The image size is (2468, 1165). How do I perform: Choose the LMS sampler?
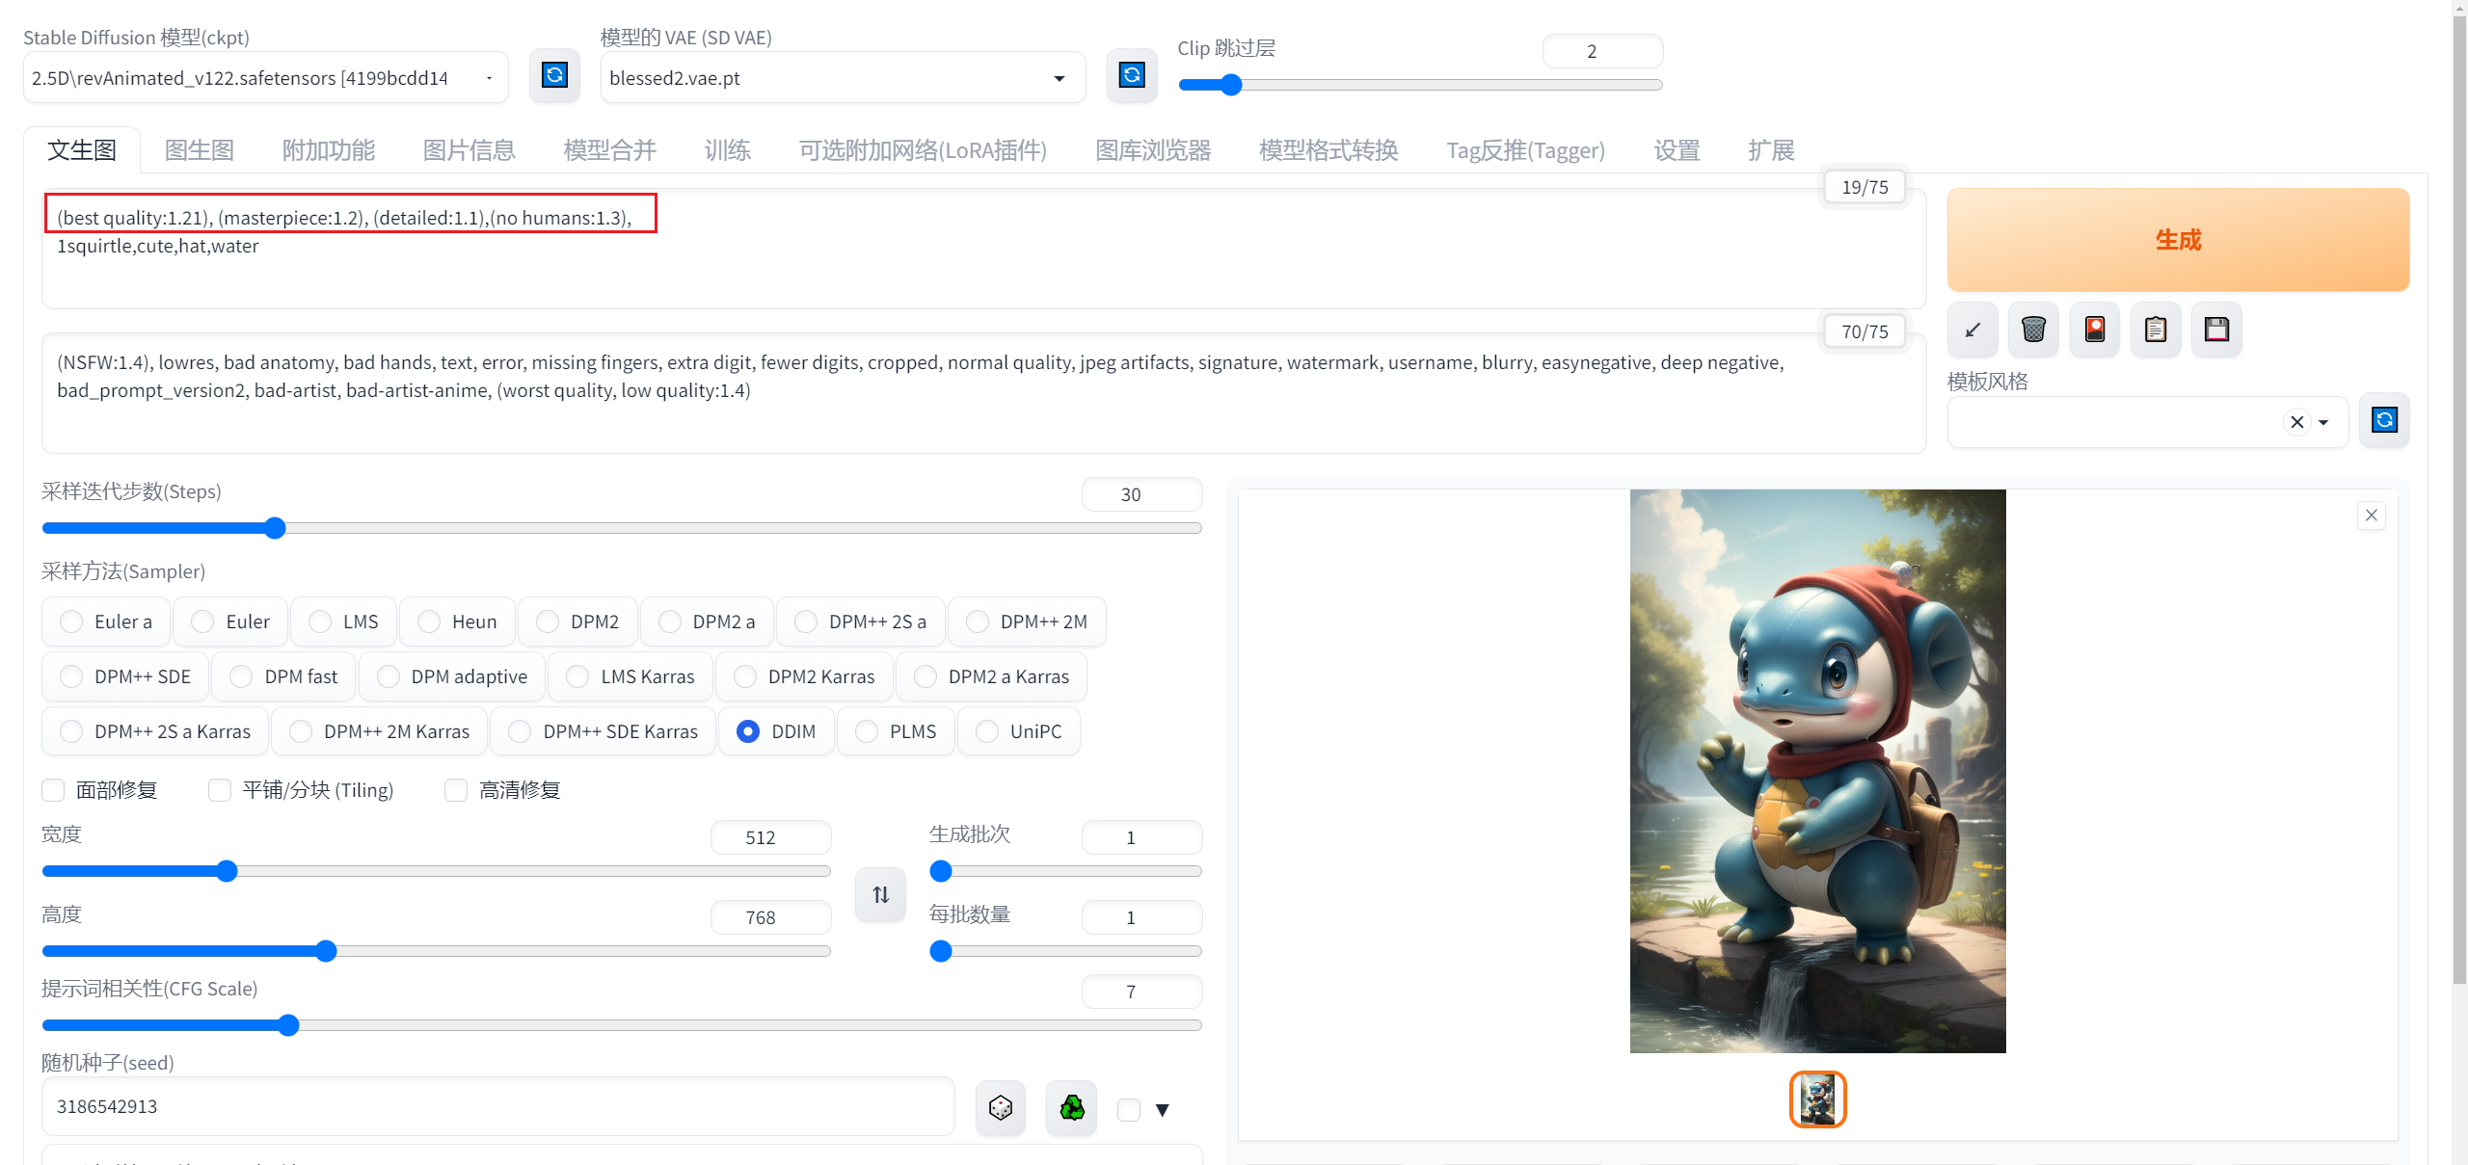[x=344, y=622]
